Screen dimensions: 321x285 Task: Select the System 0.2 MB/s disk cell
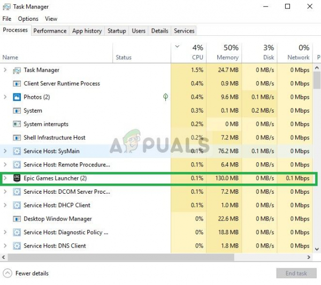pos(259,110)
